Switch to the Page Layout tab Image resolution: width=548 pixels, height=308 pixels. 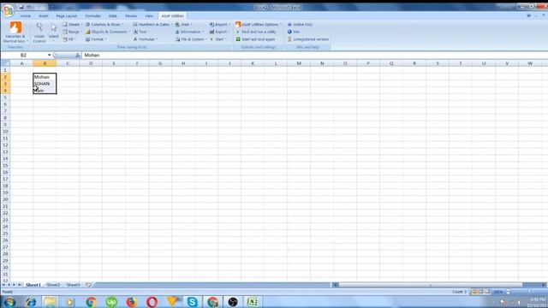point(67,16)
